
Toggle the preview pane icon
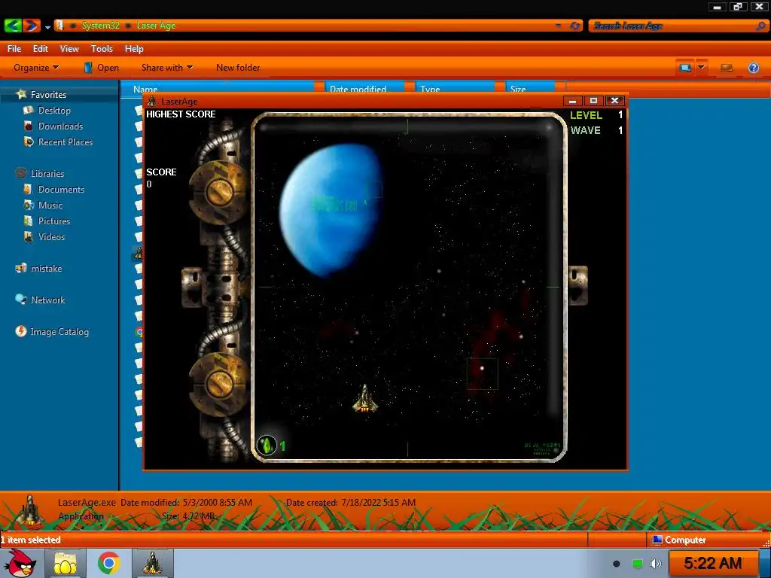pyautogui.click(x=727, y=67)
